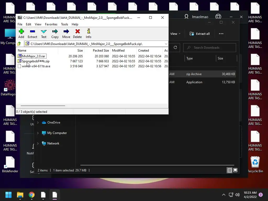Click the Size column header in Explorer
This screenshot has width=268, height=201.
[226, 58]
